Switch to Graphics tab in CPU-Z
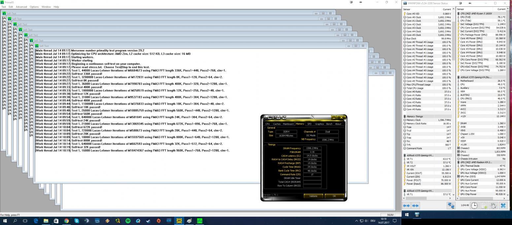The width and height of the screenshot is (512, 225). pyautogui.click(x=319, y=124)
